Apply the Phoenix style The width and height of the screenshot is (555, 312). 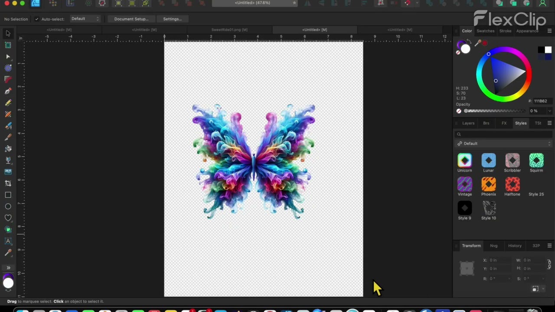click(488, 184)
